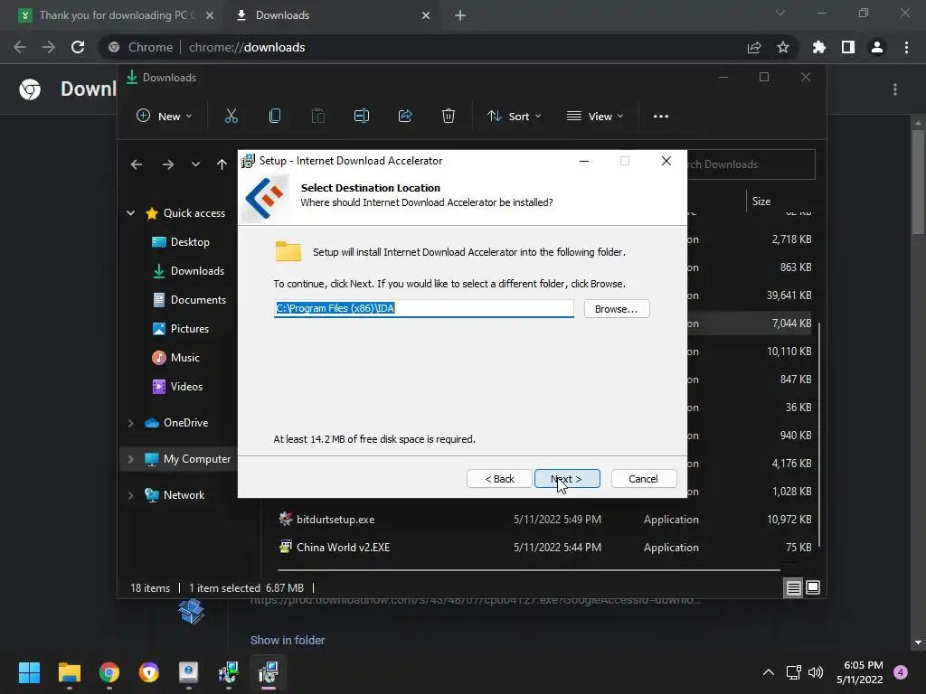The height and width of the screenshot is (694, 926).
Task: Open File Explorer from taskbar
Action: [x=69, y=672]
